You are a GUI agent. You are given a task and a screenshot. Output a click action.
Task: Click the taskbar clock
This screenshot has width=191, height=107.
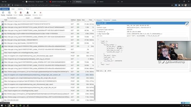coord(187,106)
